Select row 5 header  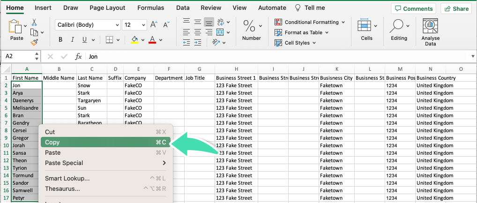coord(6,108)
